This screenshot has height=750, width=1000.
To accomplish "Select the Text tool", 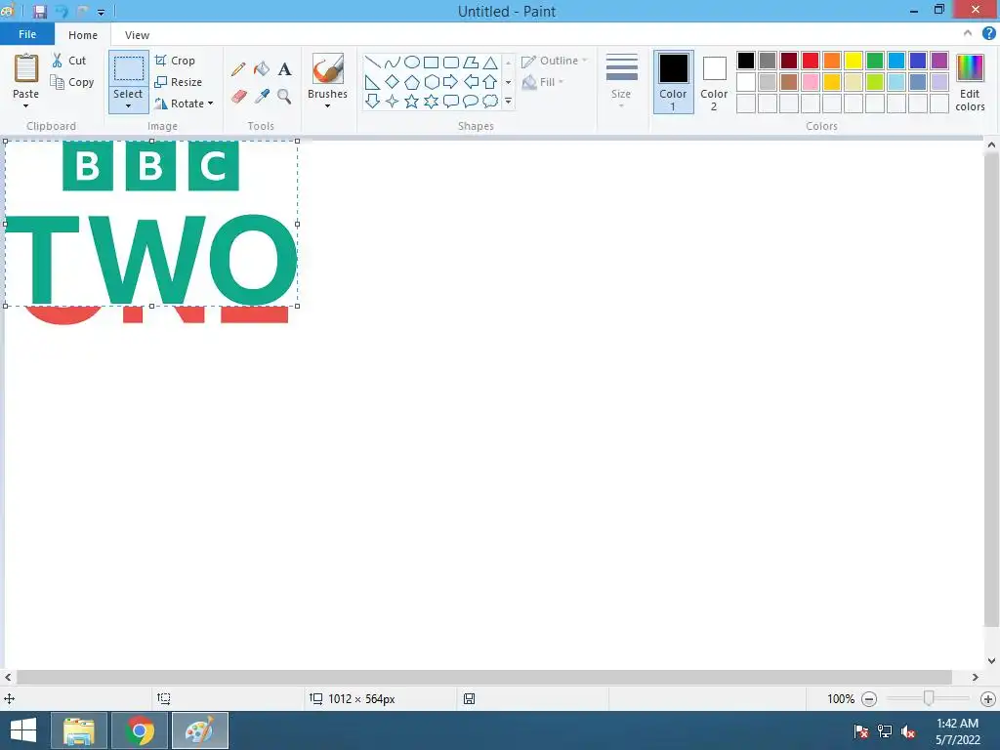I will tap(284, 69).
